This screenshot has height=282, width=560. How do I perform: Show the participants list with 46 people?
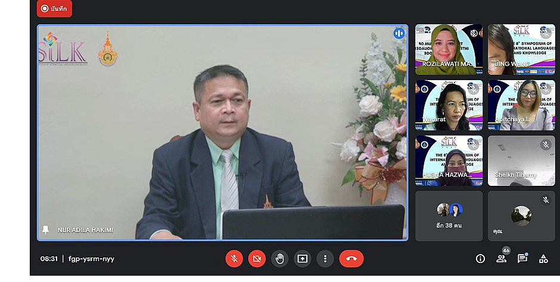click(502, 258)
